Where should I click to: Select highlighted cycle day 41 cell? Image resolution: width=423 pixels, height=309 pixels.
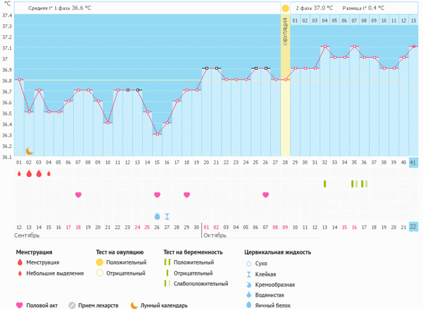[413, 162]
